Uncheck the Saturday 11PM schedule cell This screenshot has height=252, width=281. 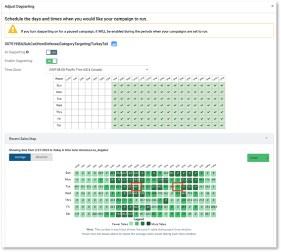(222, 125)
